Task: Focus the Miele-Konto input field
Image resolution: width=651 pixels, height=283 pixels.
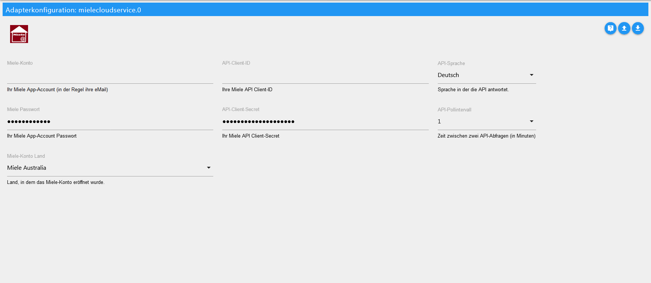Action: coord(110,75)
